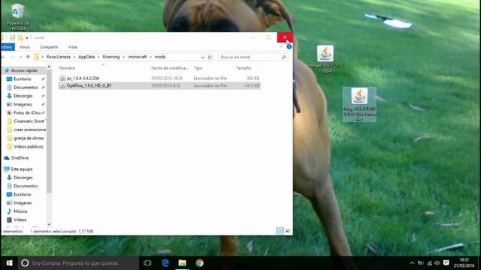The width and height of the screenshot is (481, 270).
Task: Open the quick access toolbar customize arrow
Action: pyautogui.click(x=27, y=38)
